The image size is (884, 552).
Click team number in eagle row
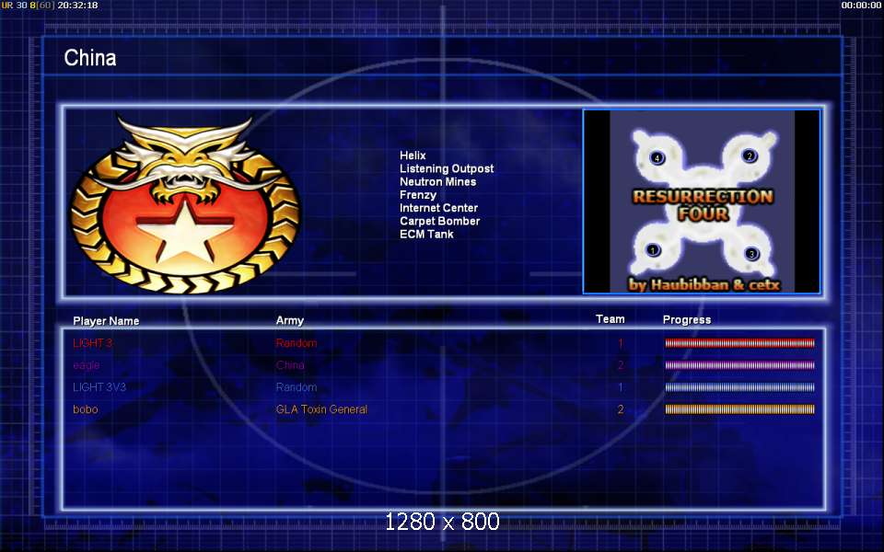coord(620,365)
